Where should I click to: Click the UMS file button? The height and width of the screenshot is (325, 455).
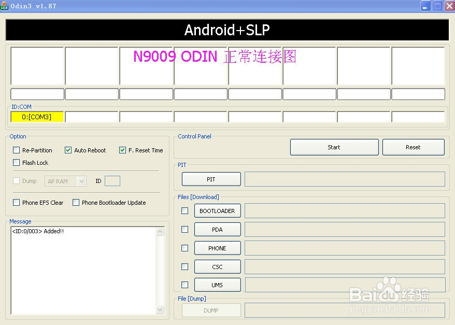pos(217,285)
